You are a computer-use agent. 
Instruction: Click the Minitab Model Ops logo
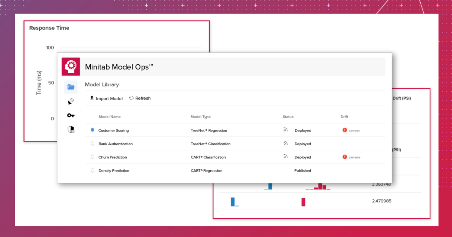71,66
